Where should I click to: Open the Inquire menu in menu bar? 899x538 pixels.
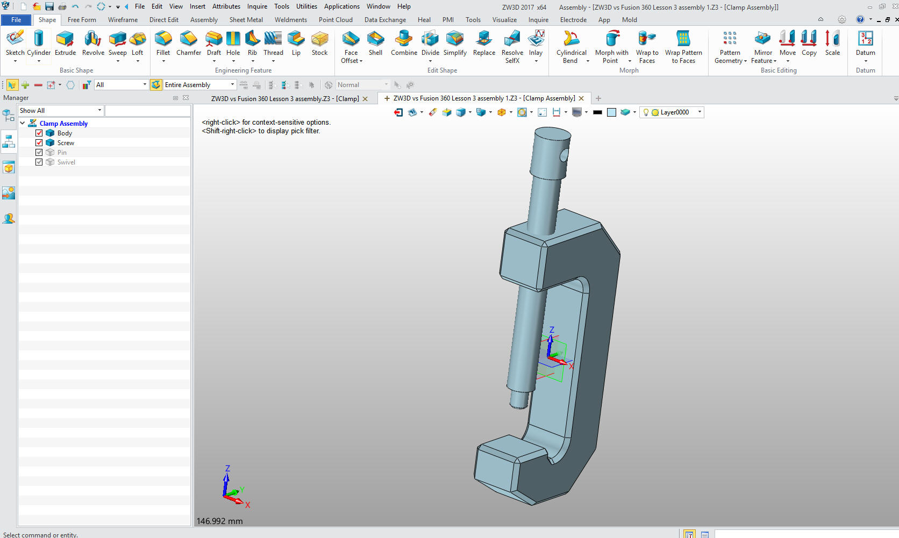257,6
